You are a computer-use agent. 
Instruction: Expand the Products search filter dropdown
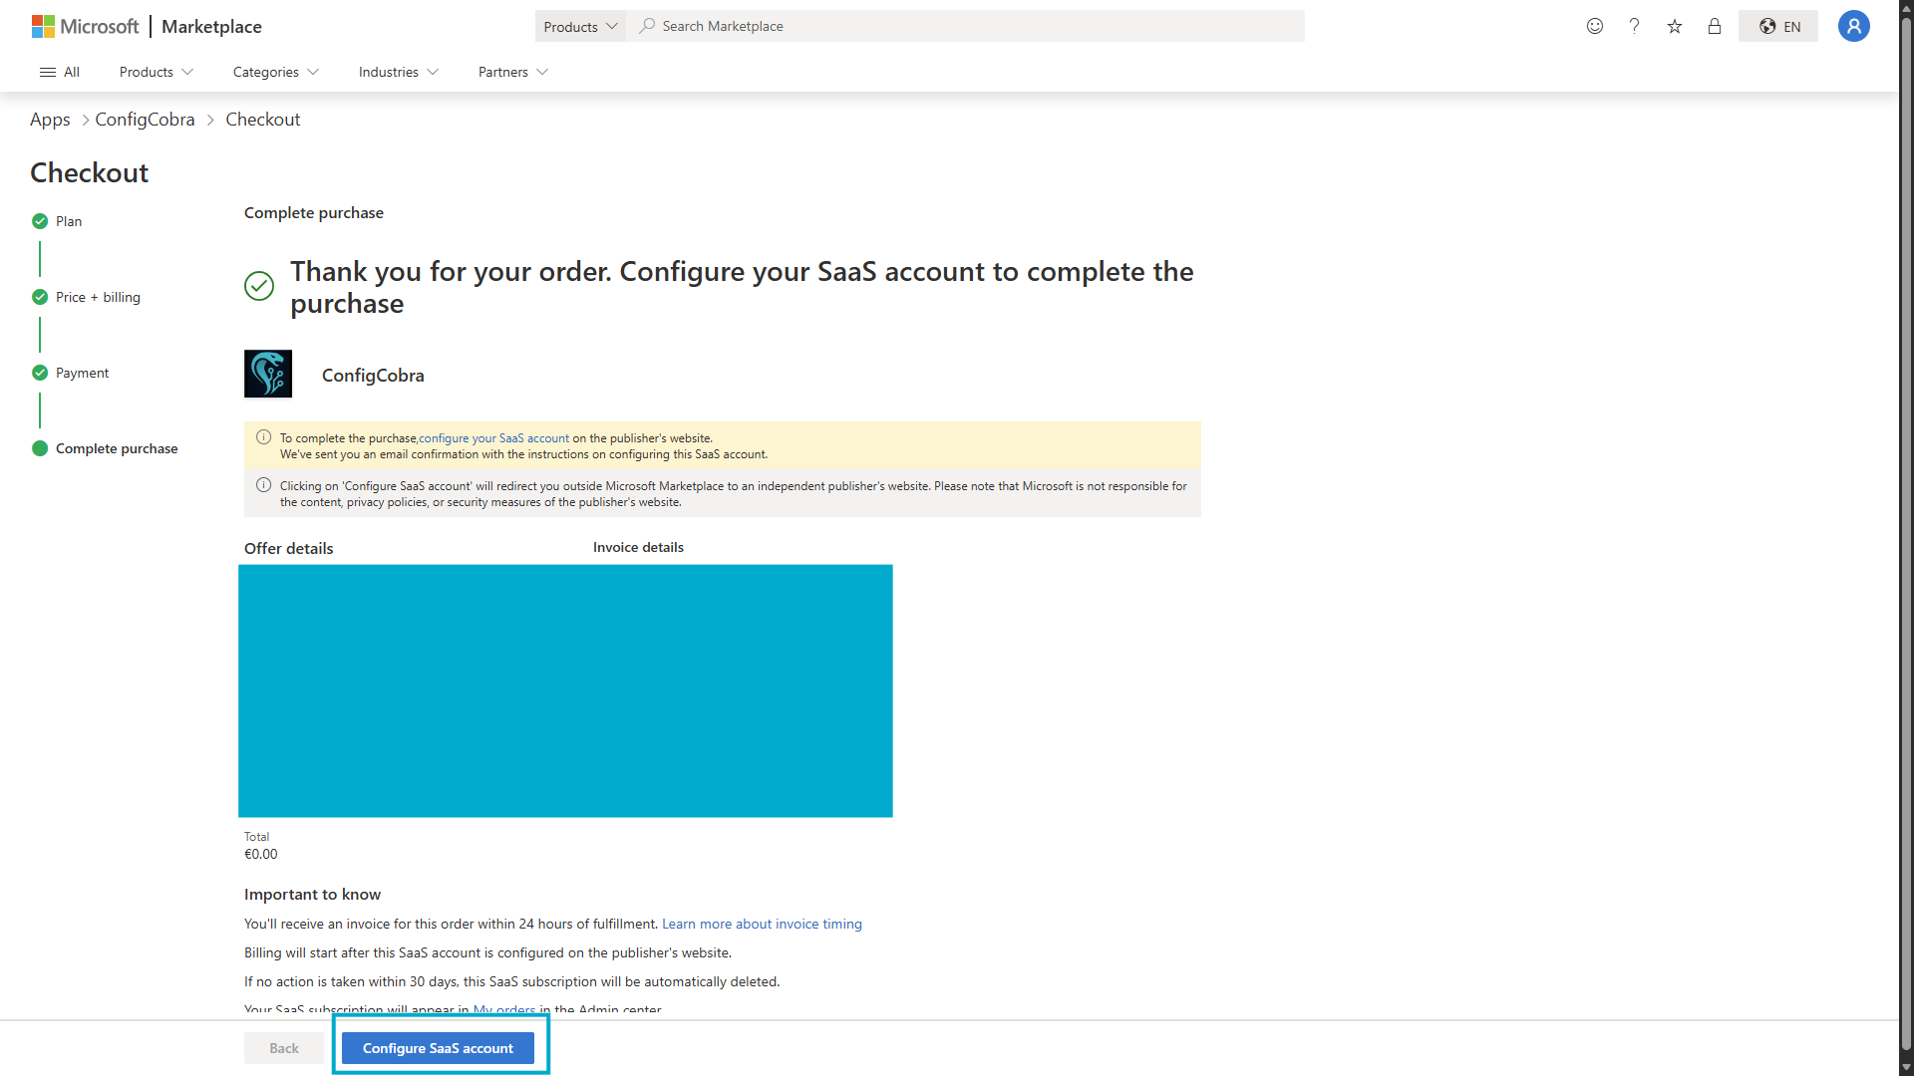click(x=580, y=26)
